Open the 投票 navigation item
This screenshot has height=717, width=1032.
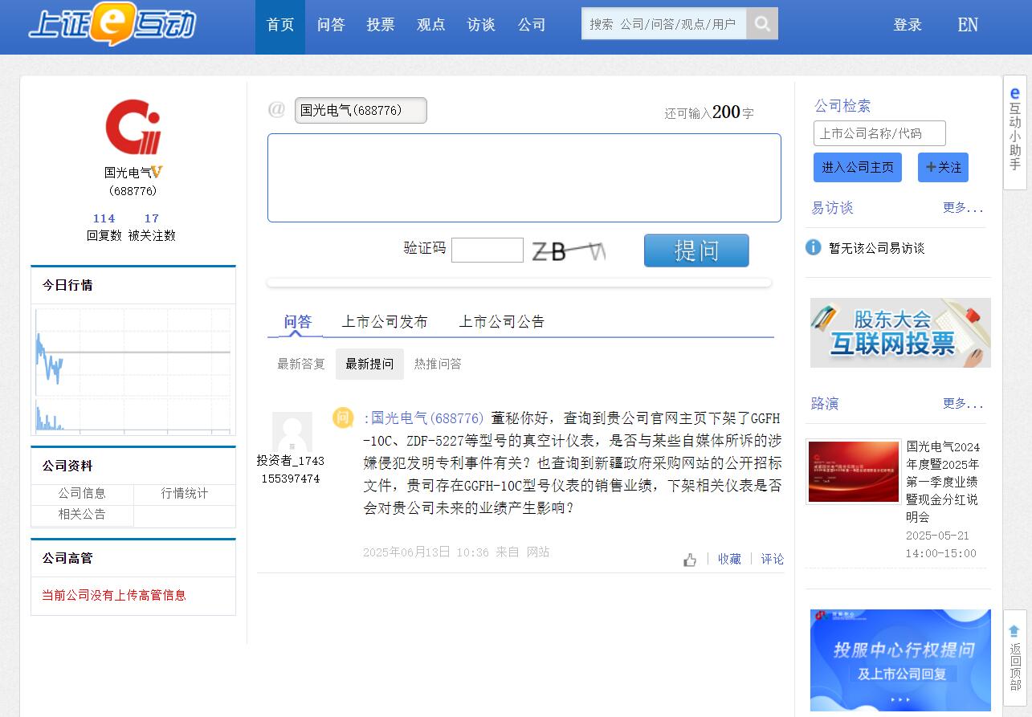coord(381,25)
